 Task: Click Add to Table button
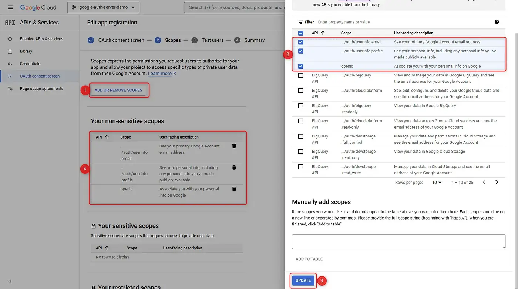309,259
